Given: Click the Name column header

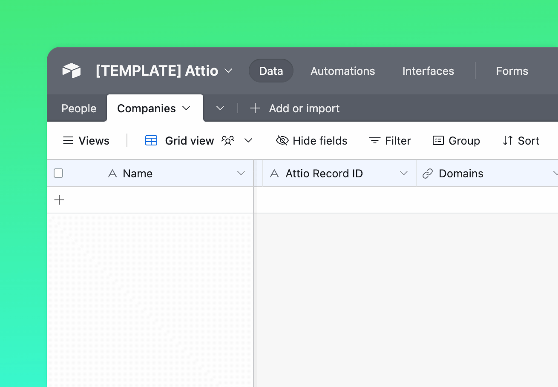Looking at the screenshot, I should 150,174.
